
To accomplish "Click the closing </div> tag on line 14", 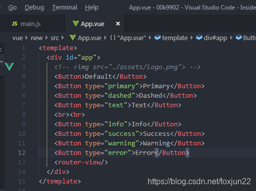I will (x=58, y=172).
